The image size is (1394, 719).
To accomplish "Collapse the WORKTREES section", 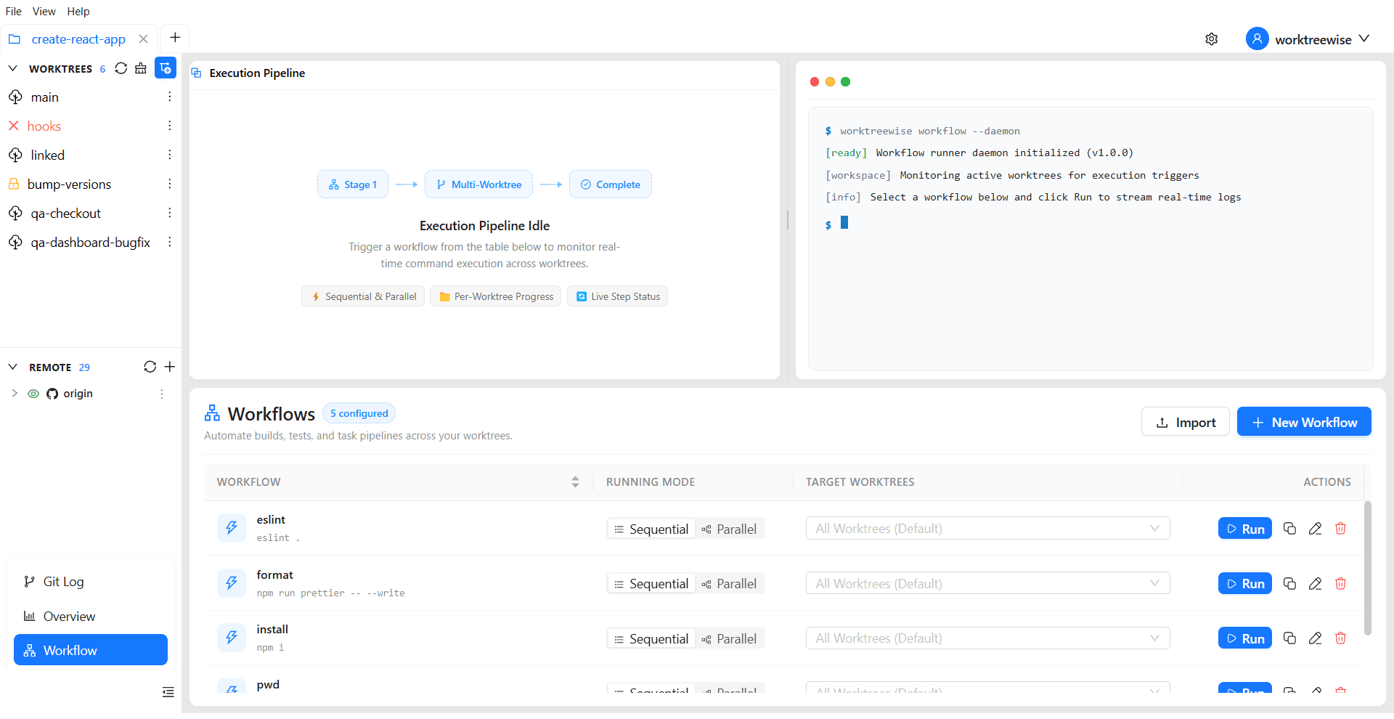I will 12,68.
